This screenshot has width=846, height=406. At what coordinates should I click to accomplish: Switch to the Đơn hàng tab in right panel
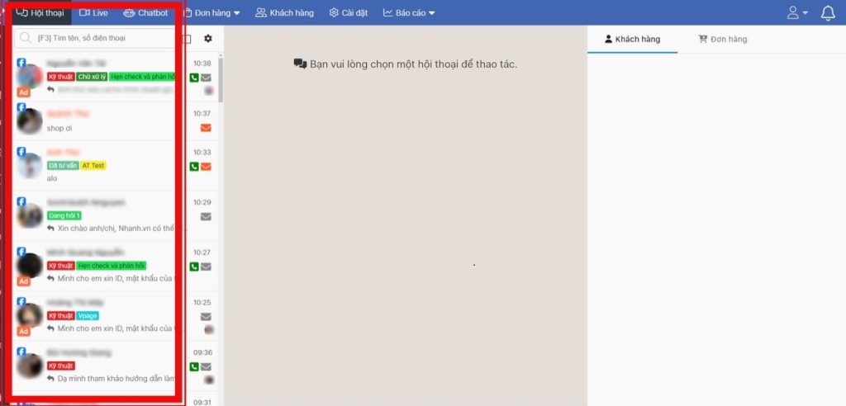(x=723, y=39)
